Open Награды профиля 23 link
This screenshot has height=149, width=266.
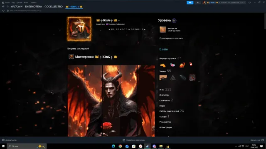[x=170, y=58]
